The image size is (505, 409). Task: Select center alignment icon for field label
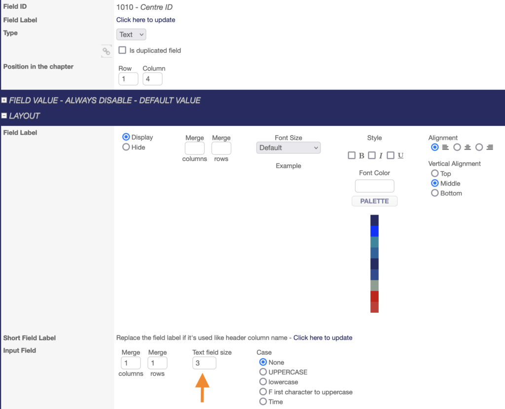457,147
